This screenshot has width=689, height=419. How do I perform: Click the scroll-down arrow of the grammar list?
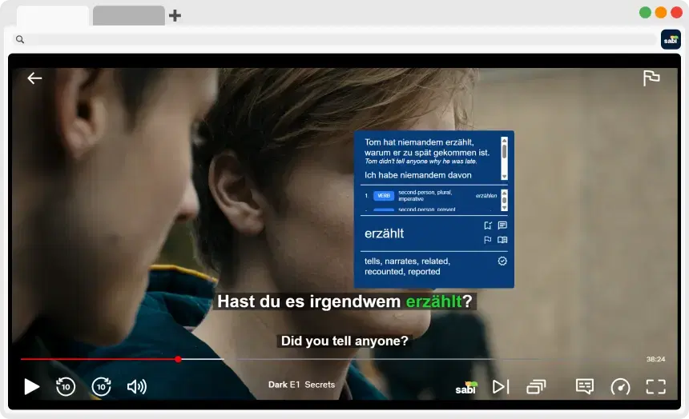point(504,208)
